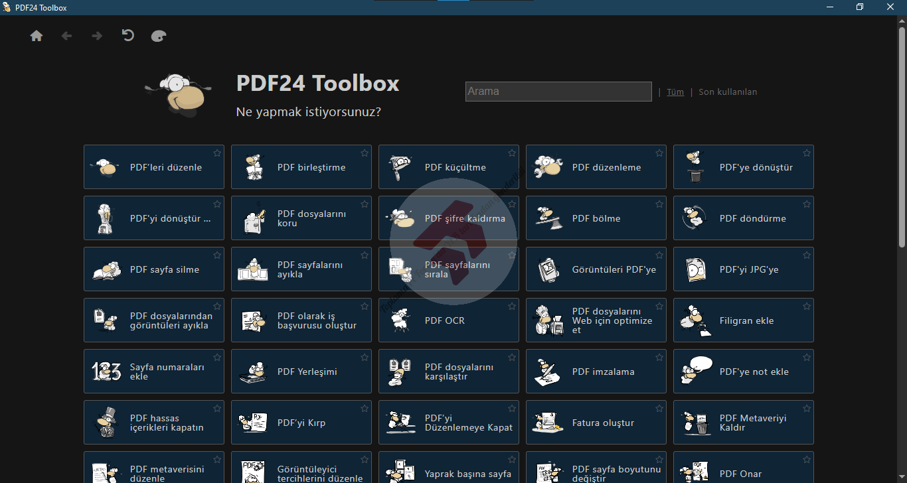Click the back arrow navigation icon
The width and height of the screenshot is (907, 483).
(66, 36)
